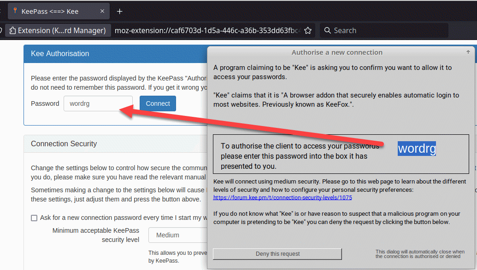
Task: Select the KeePass <==> Kee tab
Action: tap(59, 11)
